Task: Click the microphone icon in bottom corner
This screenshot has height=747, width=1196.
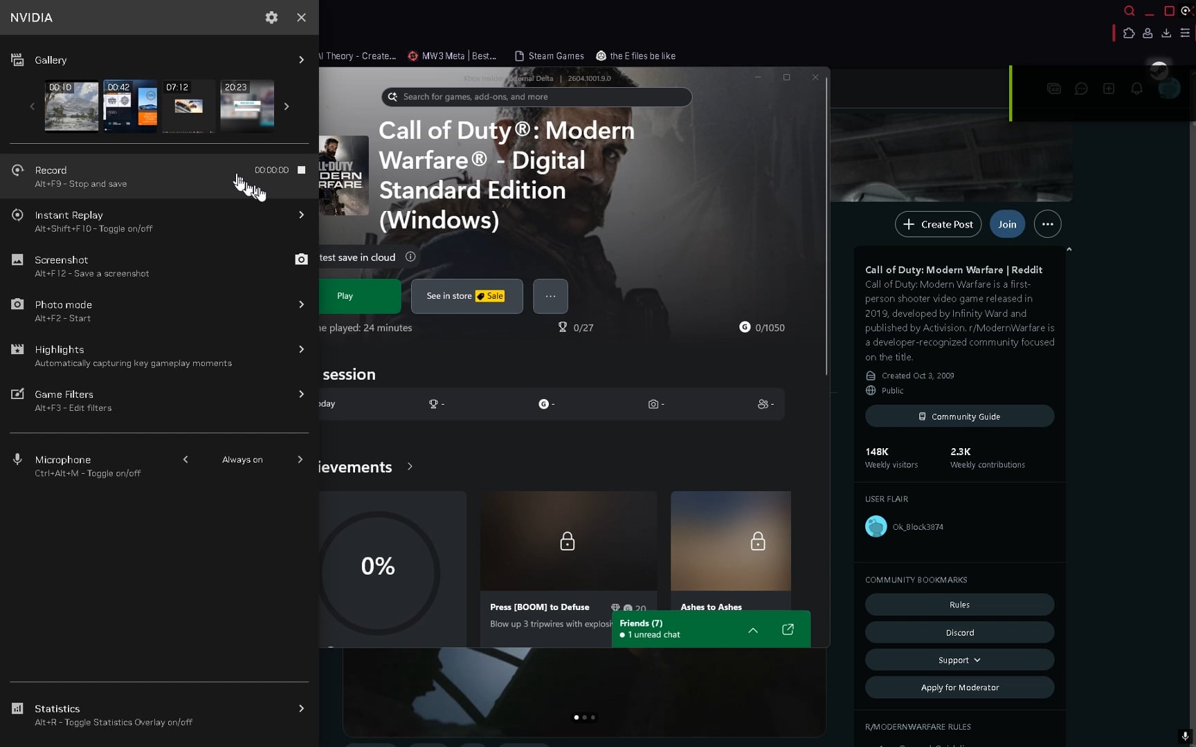Action: (x=1185, y=736)
